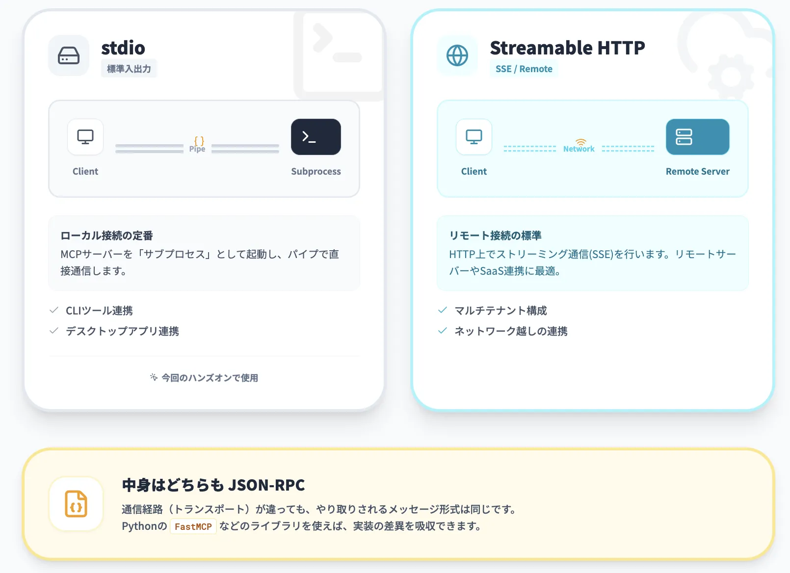Viewport: 790px width, 573px height.
Task: Switch to the SSE / Remote tab
Action: [524, 68]
